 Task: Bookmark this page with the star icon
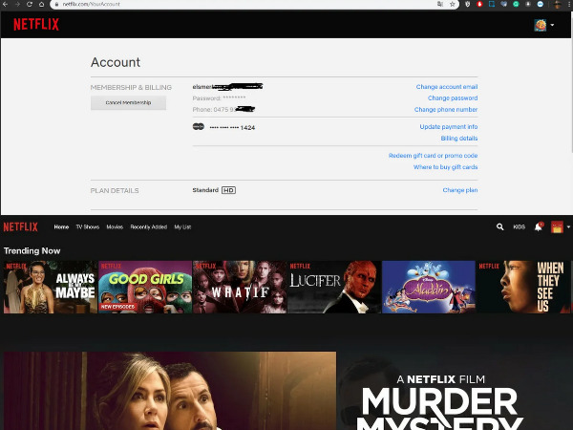[453, 4]
